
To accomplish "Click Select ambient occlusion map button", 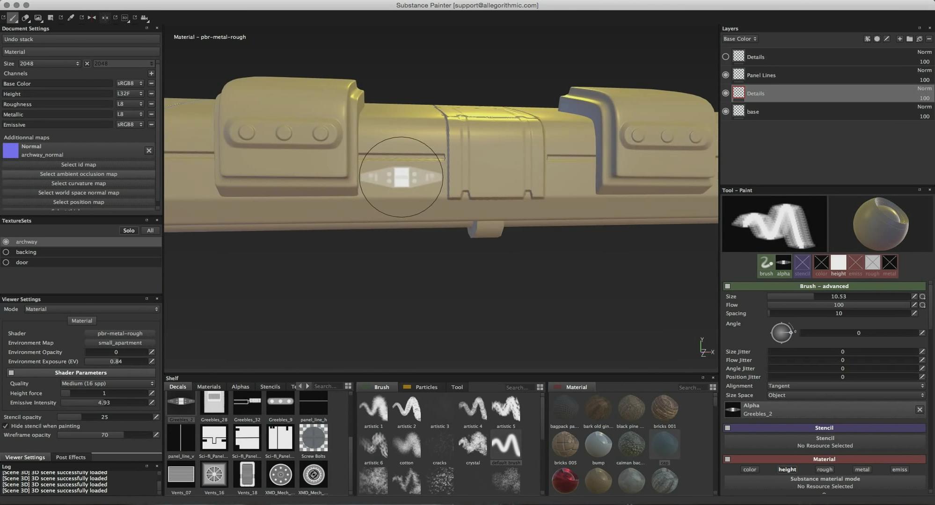I will tap(79, 174).
